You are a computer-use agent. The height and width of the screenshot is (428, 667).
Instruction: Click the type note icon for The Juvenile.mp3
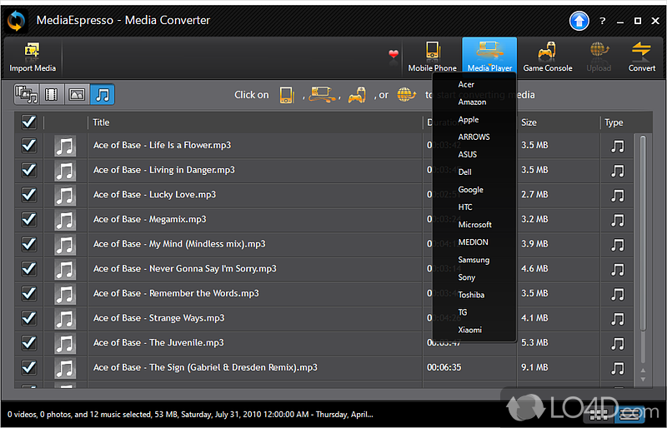[x=618, y=343]
